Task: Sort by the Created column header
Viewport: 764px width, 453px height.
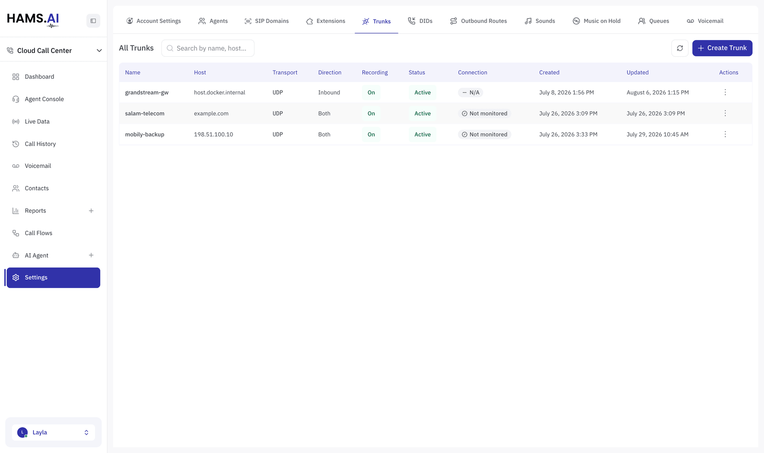Action: pyautogui.click(x=549, y=72)
